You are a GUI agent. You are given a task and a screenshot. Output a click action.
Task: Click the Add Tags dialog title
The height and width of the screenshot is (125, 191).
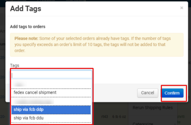tap(25, 9)
